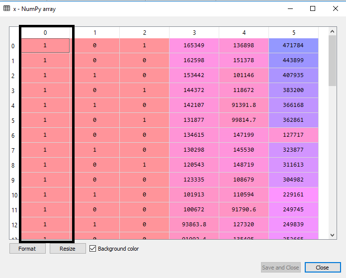Toggle the Background color checkbox
346x278 pixels.
click(x=92, y=249)
